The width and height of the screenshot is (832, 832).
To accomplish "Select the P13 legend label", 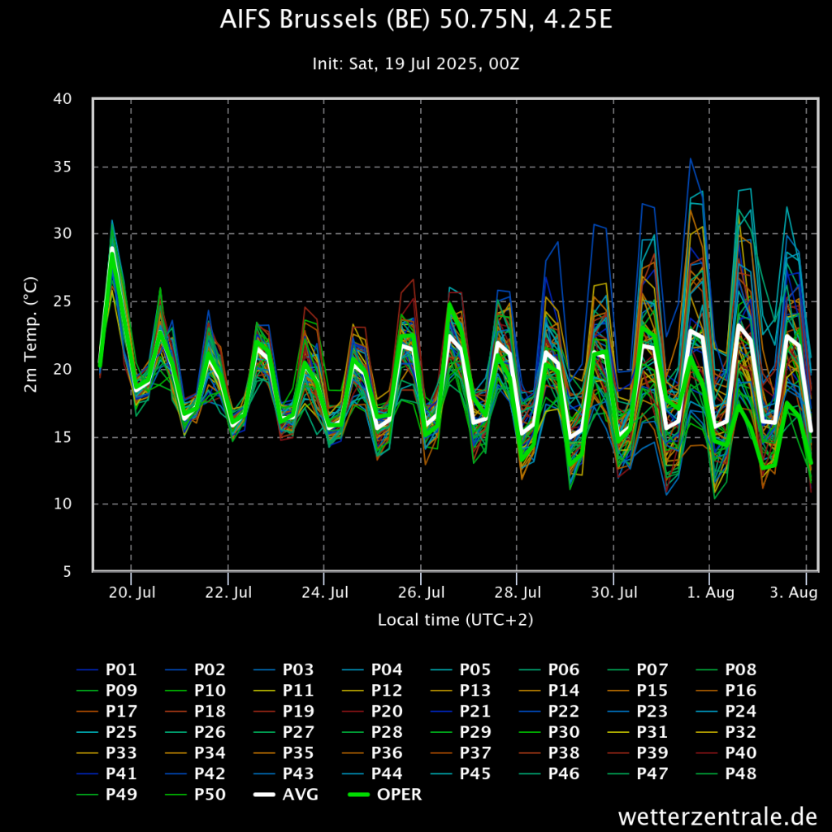I will tap(474, 691).
